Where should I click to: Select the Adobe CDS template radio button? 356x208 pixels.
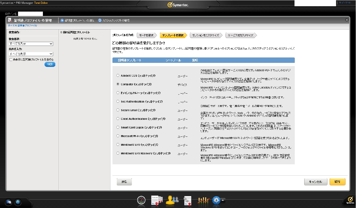click(x=118, y=76)
